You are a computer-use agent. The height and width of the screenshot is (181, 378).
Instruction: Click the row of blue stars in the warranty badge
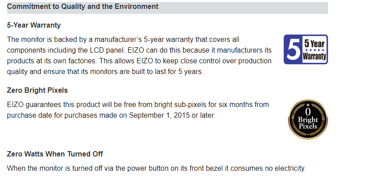point(315,50)
